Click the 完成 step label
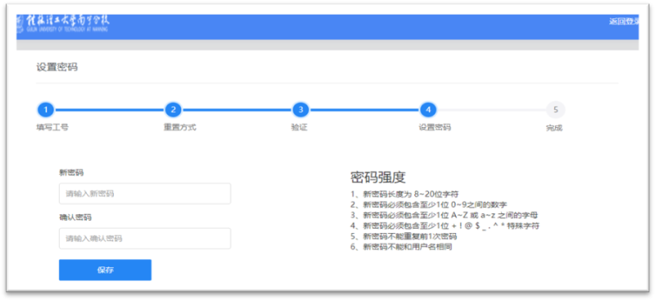Screen dimensions: 656x301 point(554,128)
